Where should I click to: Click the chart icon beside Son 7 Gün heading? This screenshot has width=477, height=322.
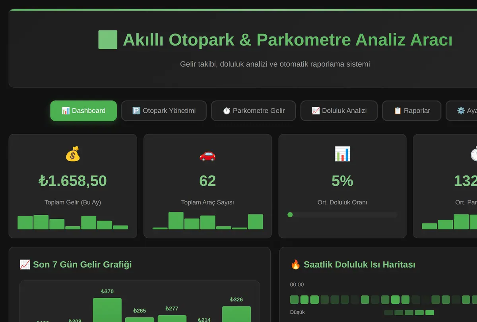point(25,264)
